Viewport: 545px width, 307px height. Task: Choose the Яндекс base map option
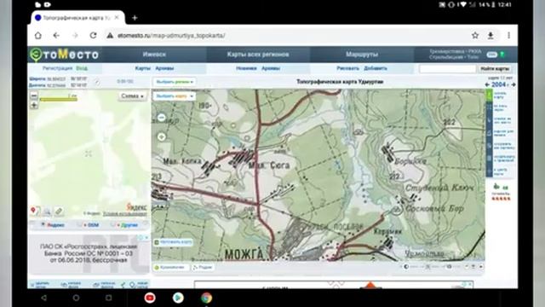pos(53,225)
